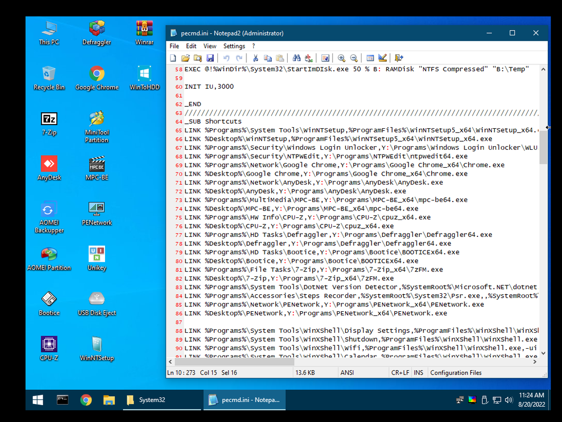562x422 pixels.
Task: Select the Bootice desktop icon
Action: pyautogui.click(x=49, y=304)
